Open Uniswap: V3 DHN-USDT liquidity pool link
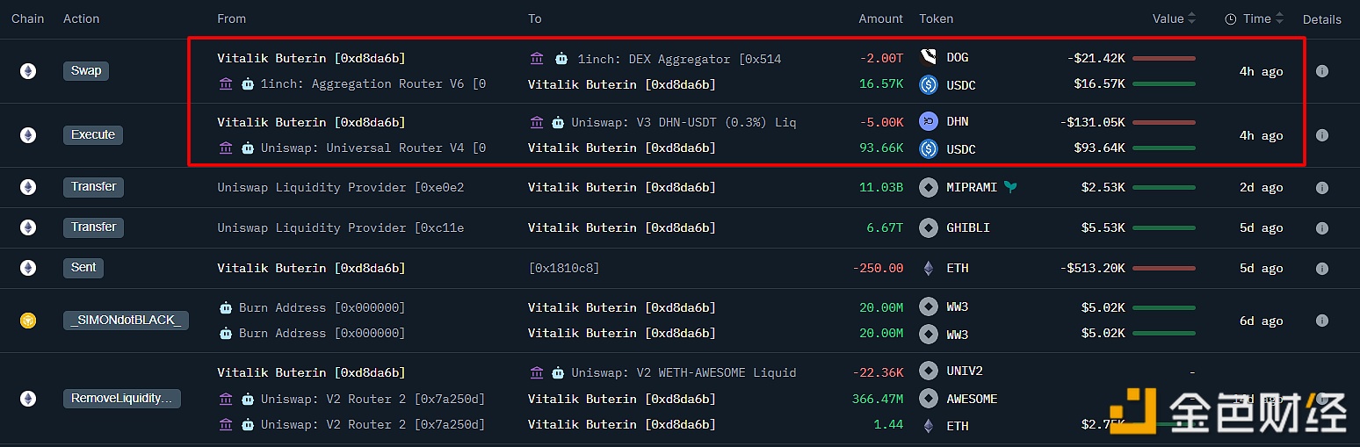Screen dimensions: 1360x447 coord(684,122)
